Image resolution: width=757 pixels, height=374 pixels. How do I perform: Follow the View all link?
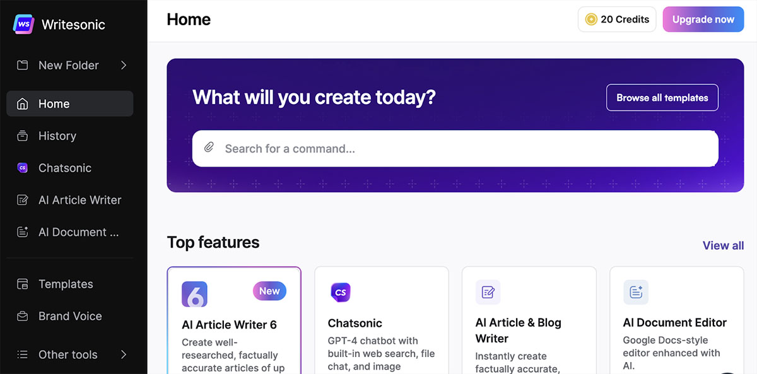pyautogui.click(x=723, y=245)
